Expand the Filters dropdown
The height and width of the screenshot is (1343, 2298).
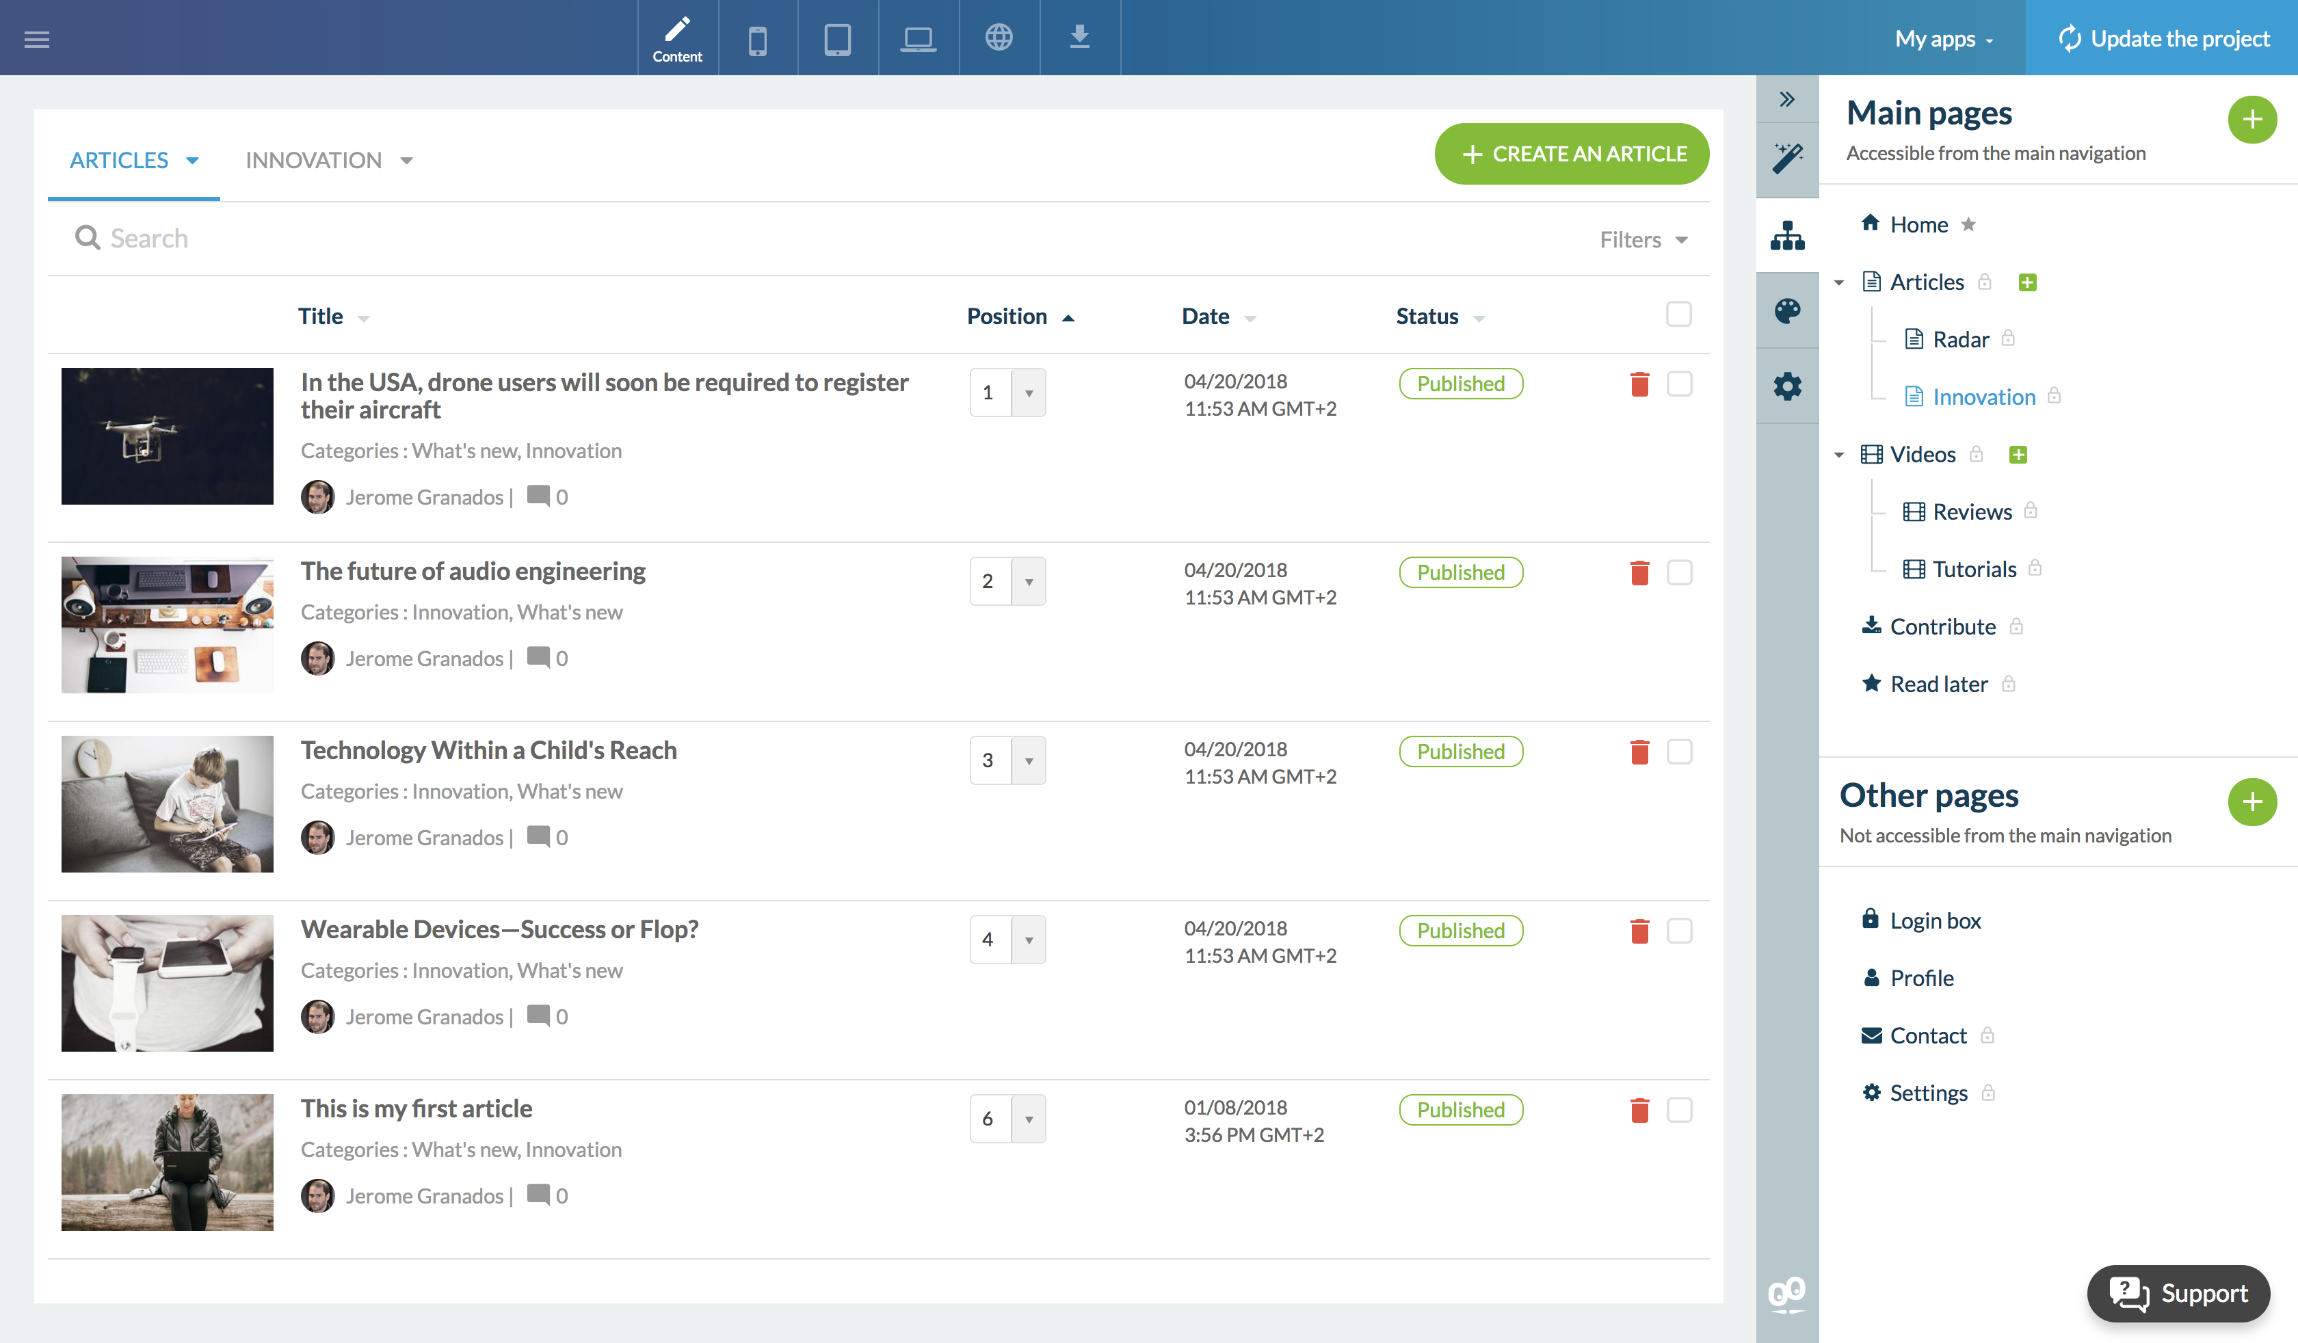1643,240
